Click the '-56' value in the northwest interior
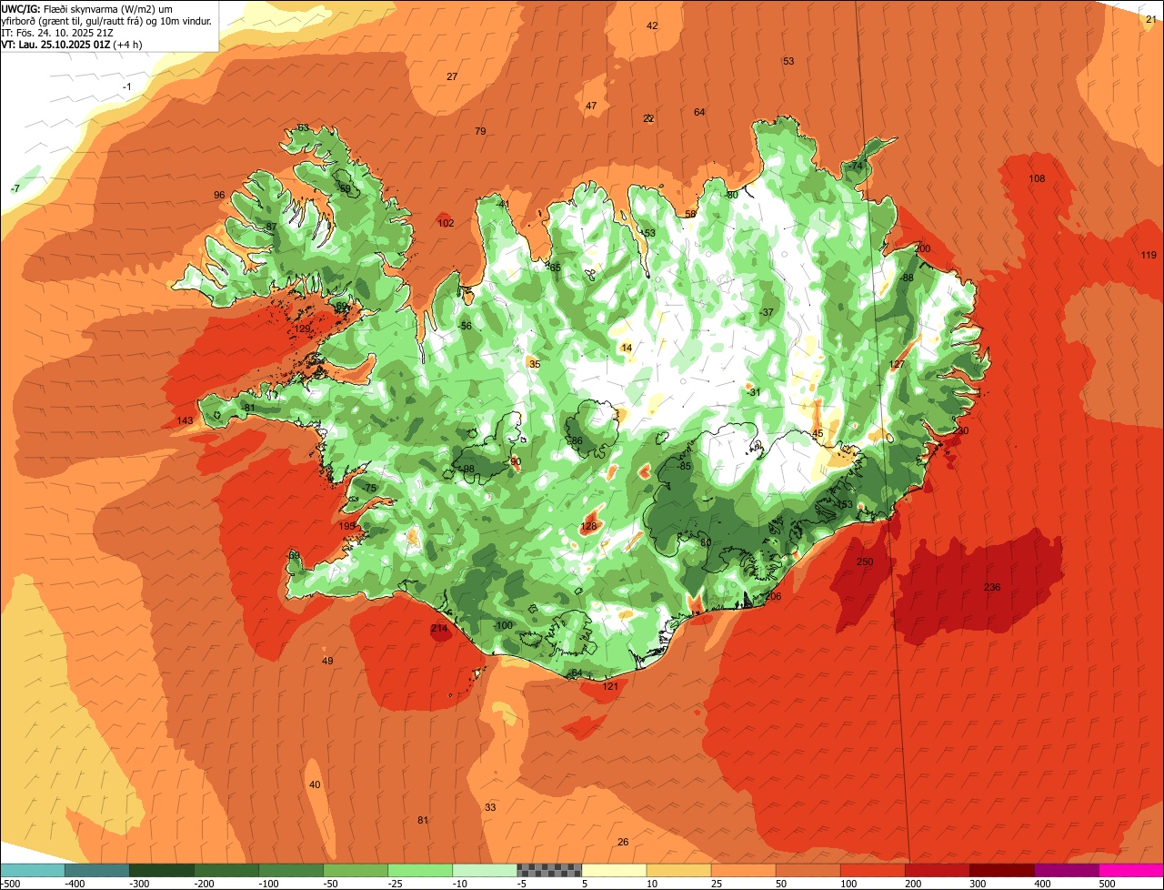Viewport: 1164px width, 890px height. pyautogui.click(x=465, y=326)
